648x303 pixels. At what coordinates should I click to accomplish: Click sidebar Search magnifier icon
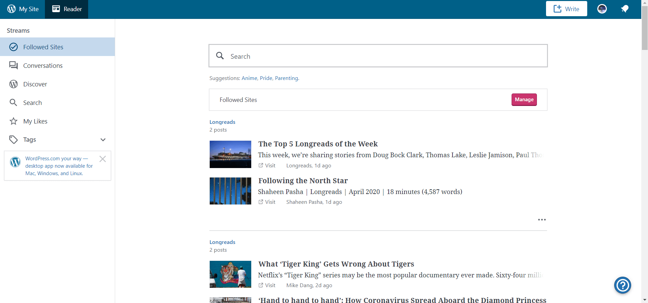[13, 102]
